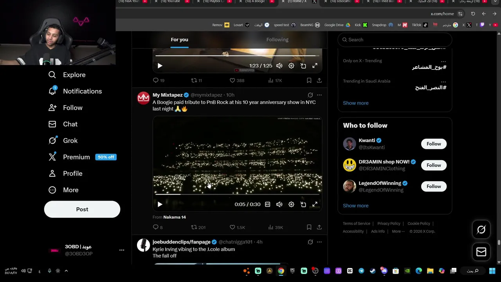Click Show more under Who to follow

point(356,206)
